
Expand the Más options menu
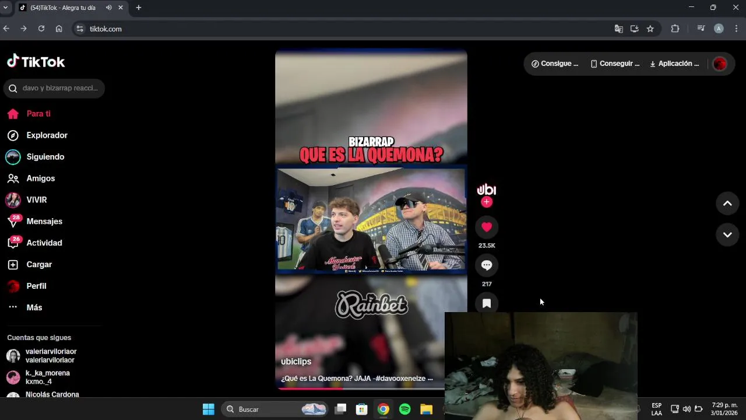point(25,307)
